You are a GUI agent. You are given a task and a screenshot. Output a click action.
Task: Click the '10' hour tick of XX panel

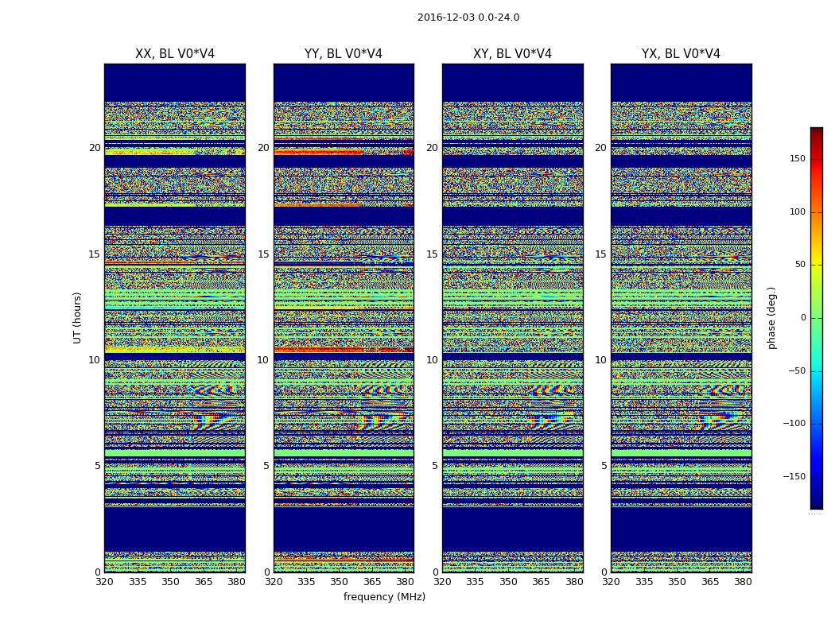(x=95, y=360)
